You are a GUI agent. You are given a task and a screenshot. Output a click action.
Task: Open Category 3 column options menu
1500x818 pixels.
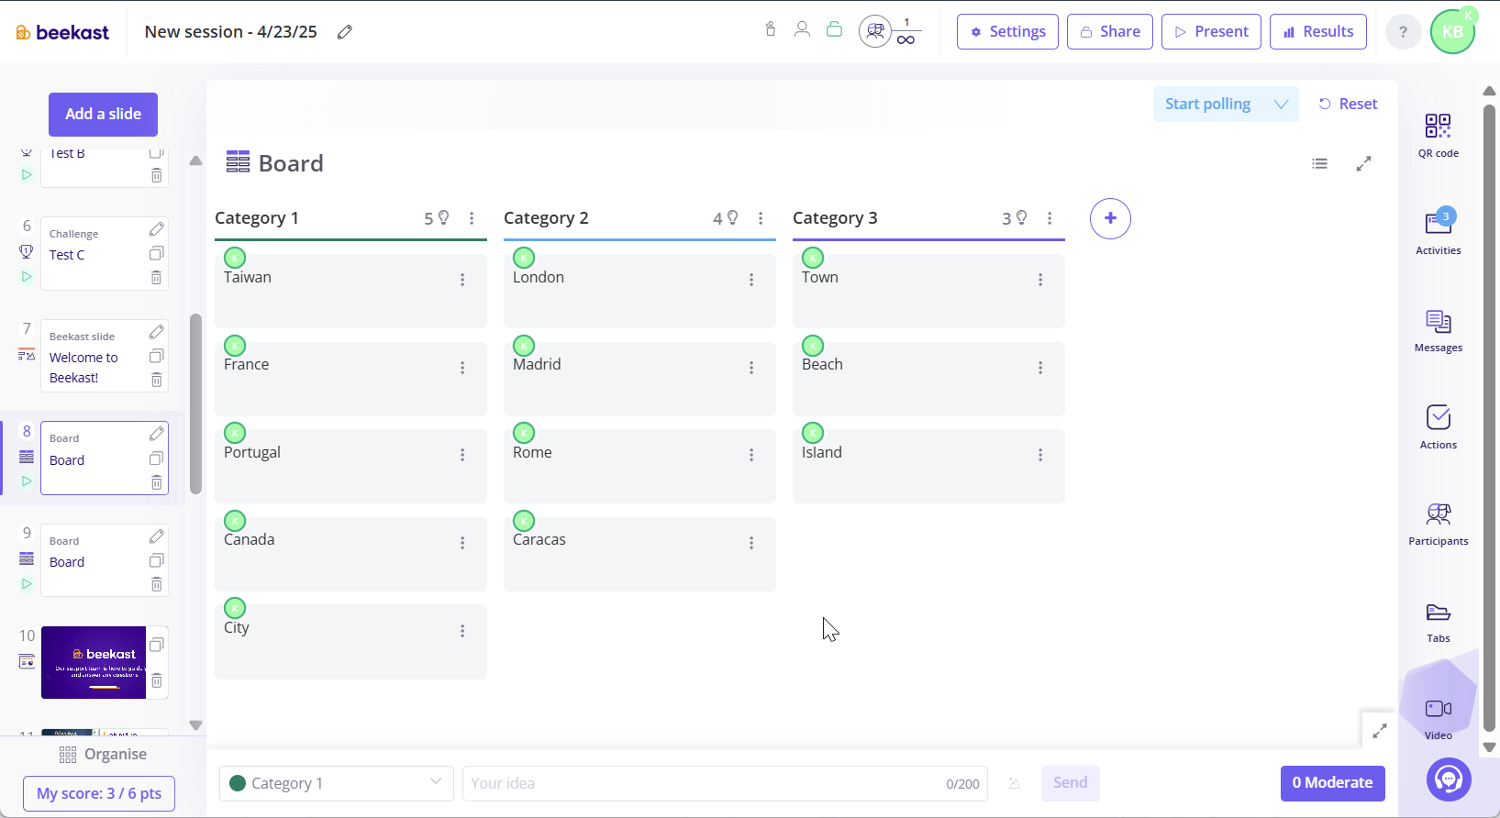tap(1050, 218)
